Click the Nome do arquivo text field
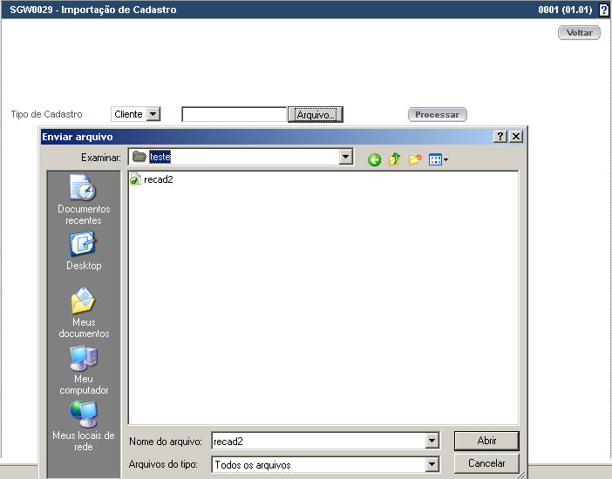Viewport: 612px width, 479px height. (x=317, y=442)
